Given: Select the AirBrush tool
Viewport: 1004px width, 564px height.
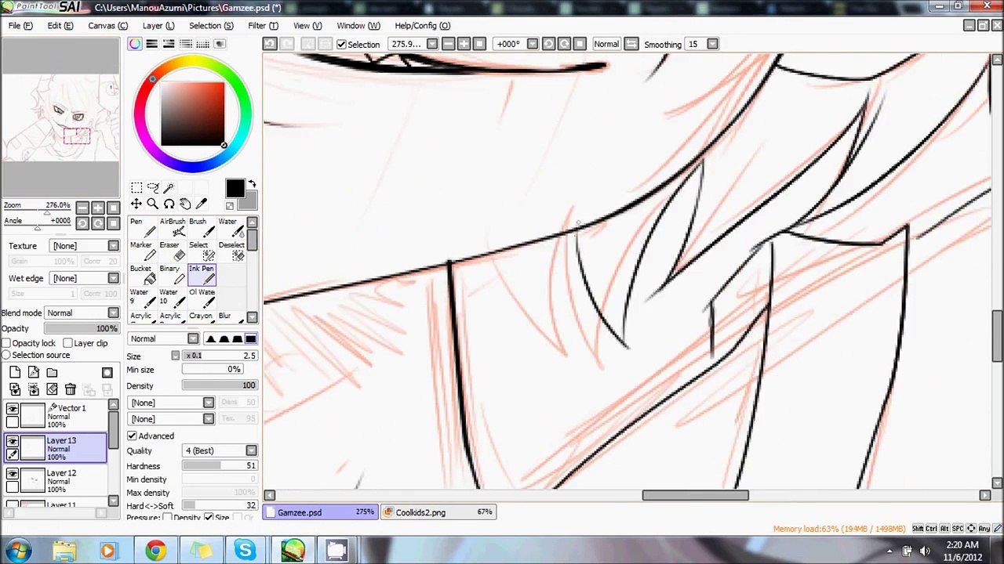Looking at the screenshot, I should click(173, 228).
